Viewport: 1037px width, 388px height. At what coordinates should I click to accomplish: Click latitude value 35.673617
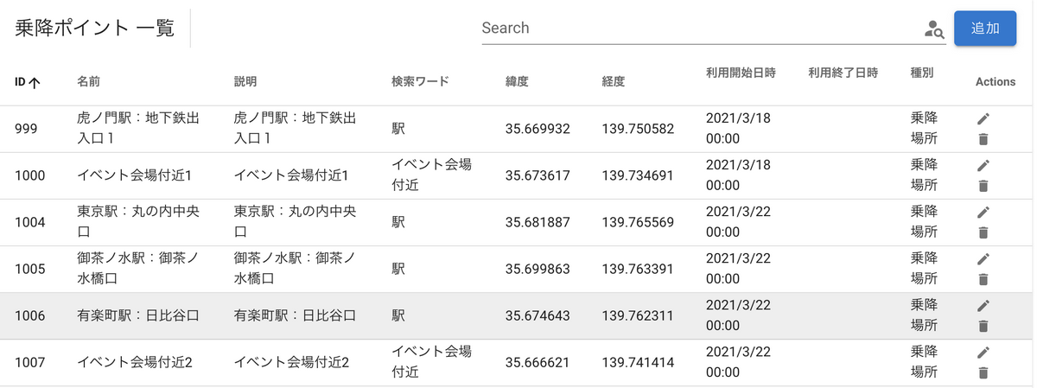pos(538,175)
